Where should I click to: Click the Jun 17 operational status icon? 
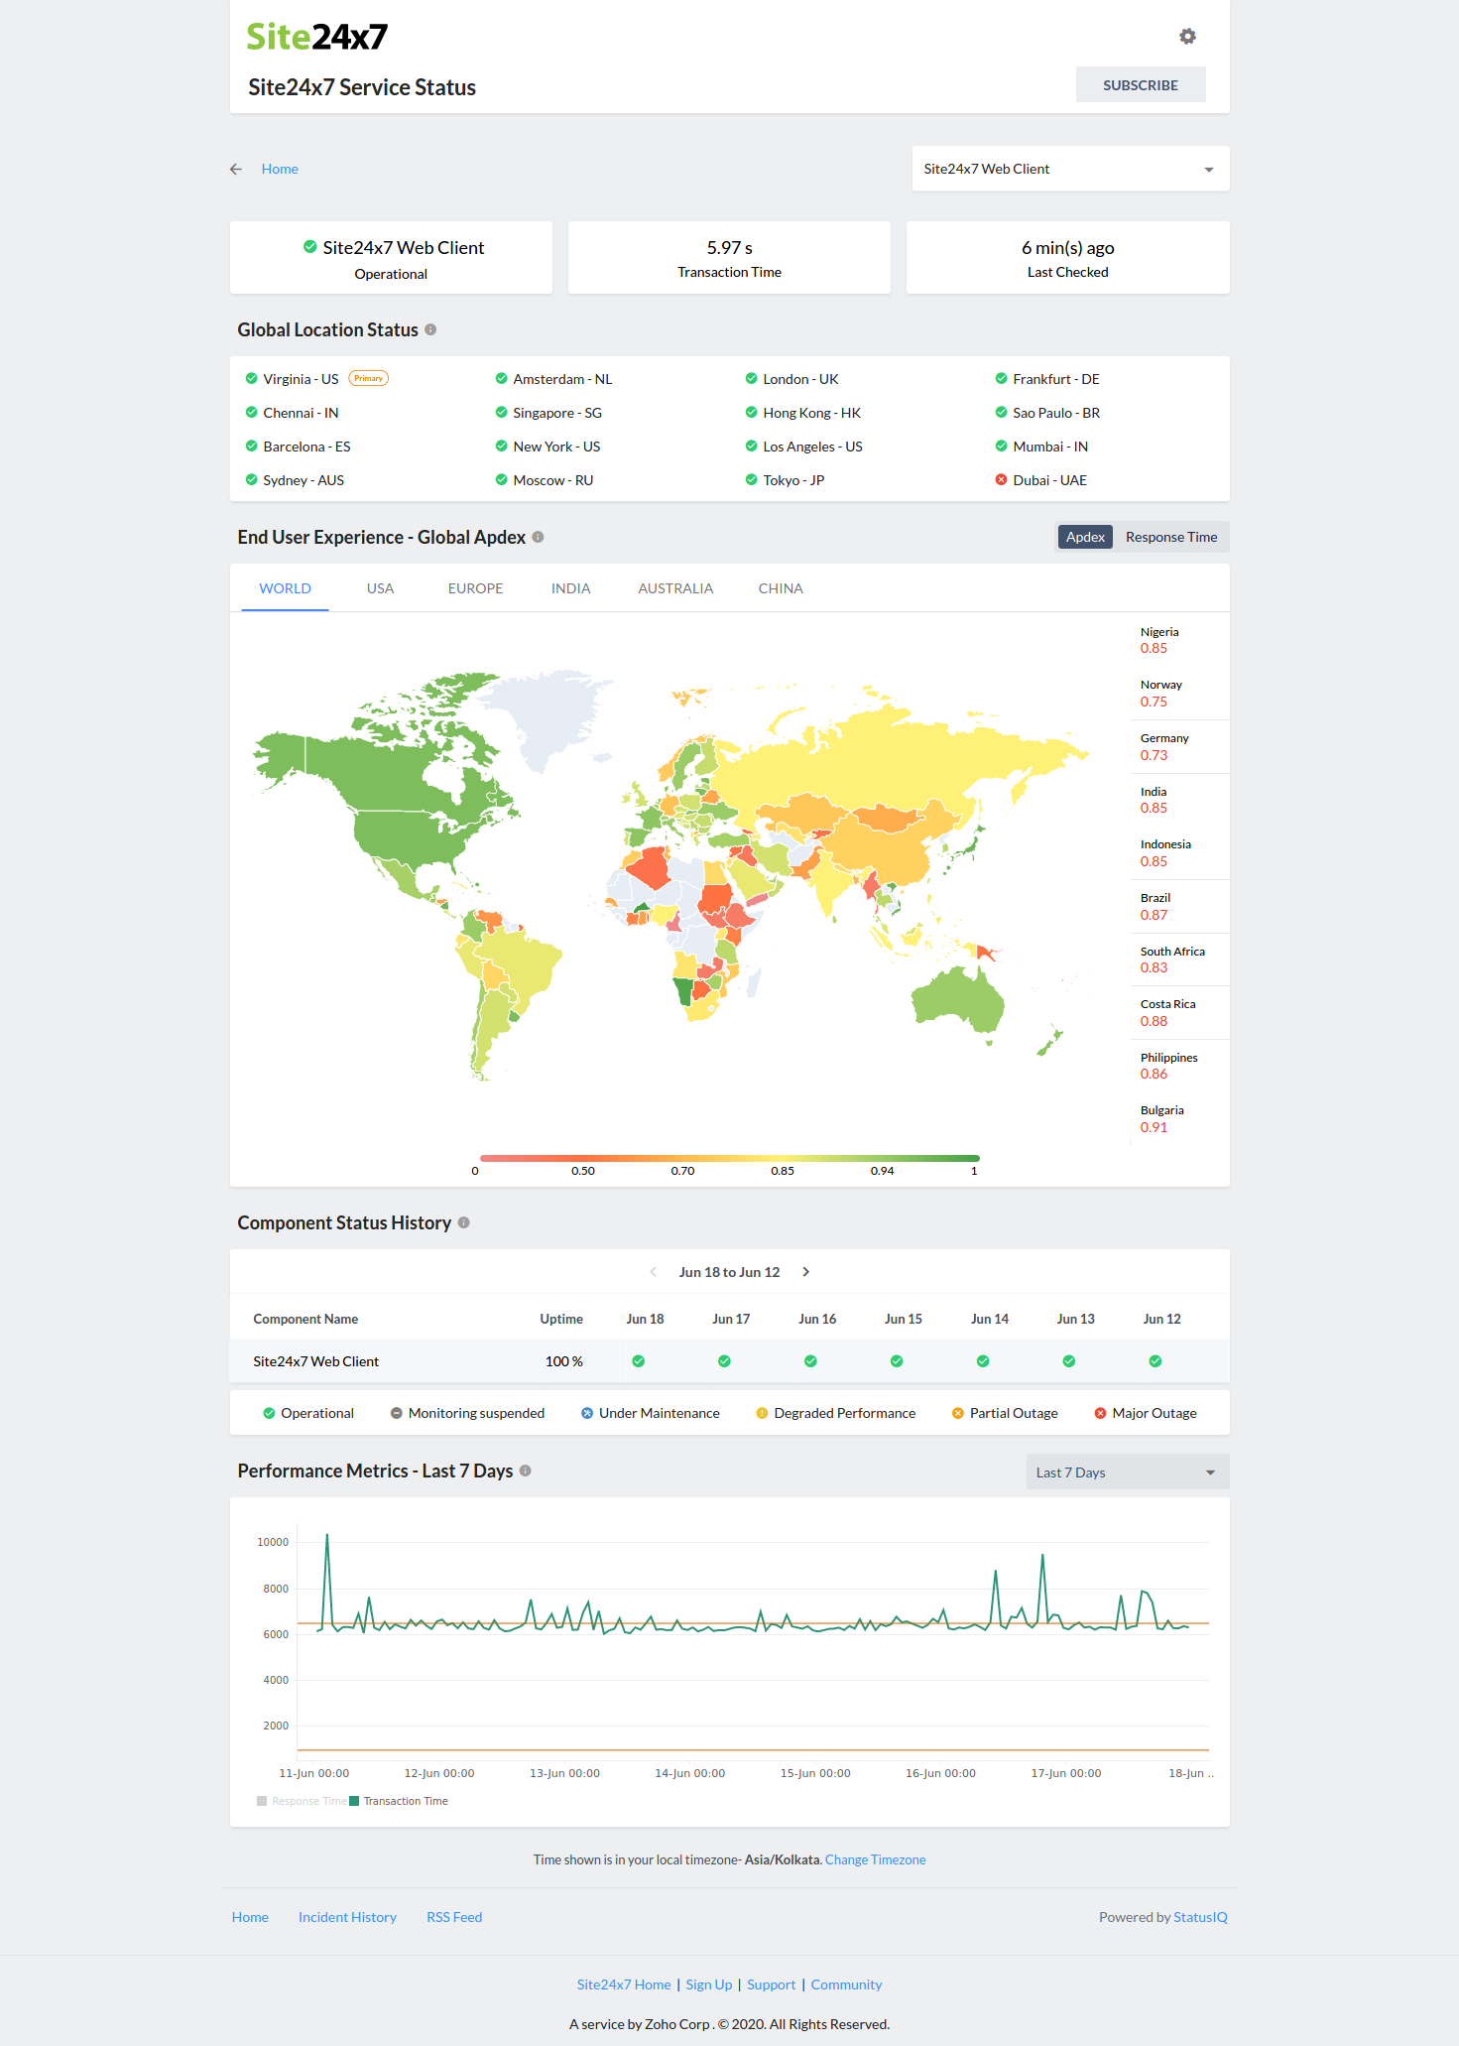[724, 1361]
